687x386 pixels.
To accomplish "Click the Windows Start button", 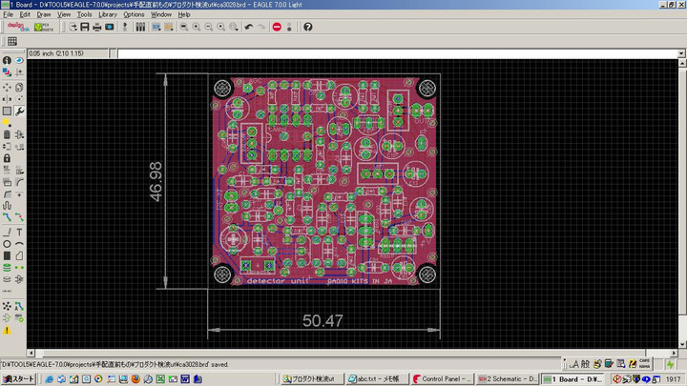I will pyautogui.click(x=19, y=379).
